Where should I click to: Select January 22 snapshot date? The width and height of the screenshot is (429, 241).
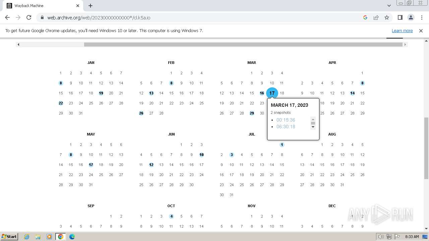click(61, 103)
